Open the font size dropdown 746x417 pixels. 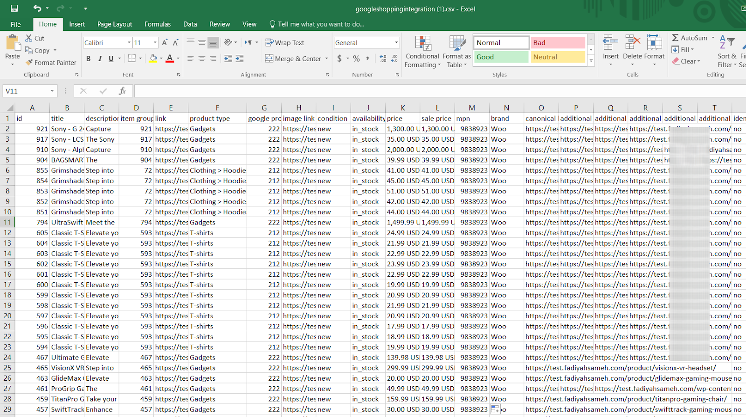pyautogui.click(x=155, y=42)
